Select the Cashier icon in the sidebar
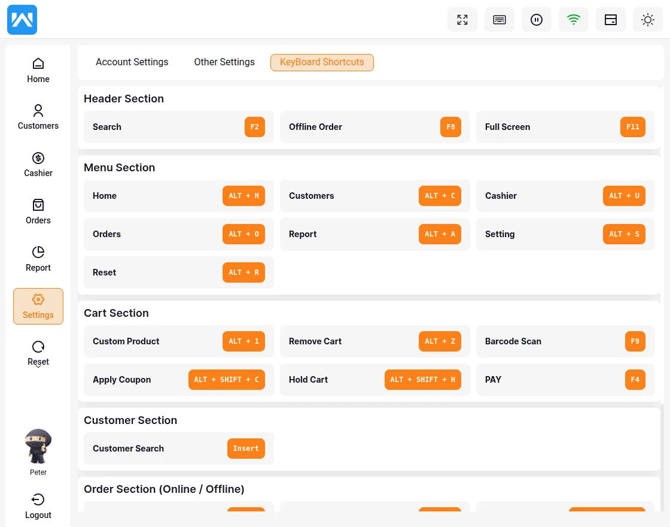Image resolution: width=670 pixels, height=527 pixels. tap(38, 164)
